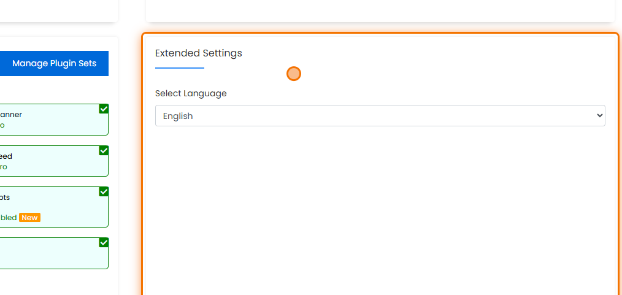Uncheck the 'eed' plugin card checkmark
622x295 pixels.
coord(104,151)
